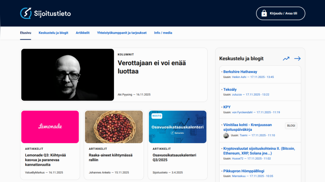Click the 17.11.2025 - 11:10 timestamp
This screenshot has width=325, height=182.
tap(263, 135)
